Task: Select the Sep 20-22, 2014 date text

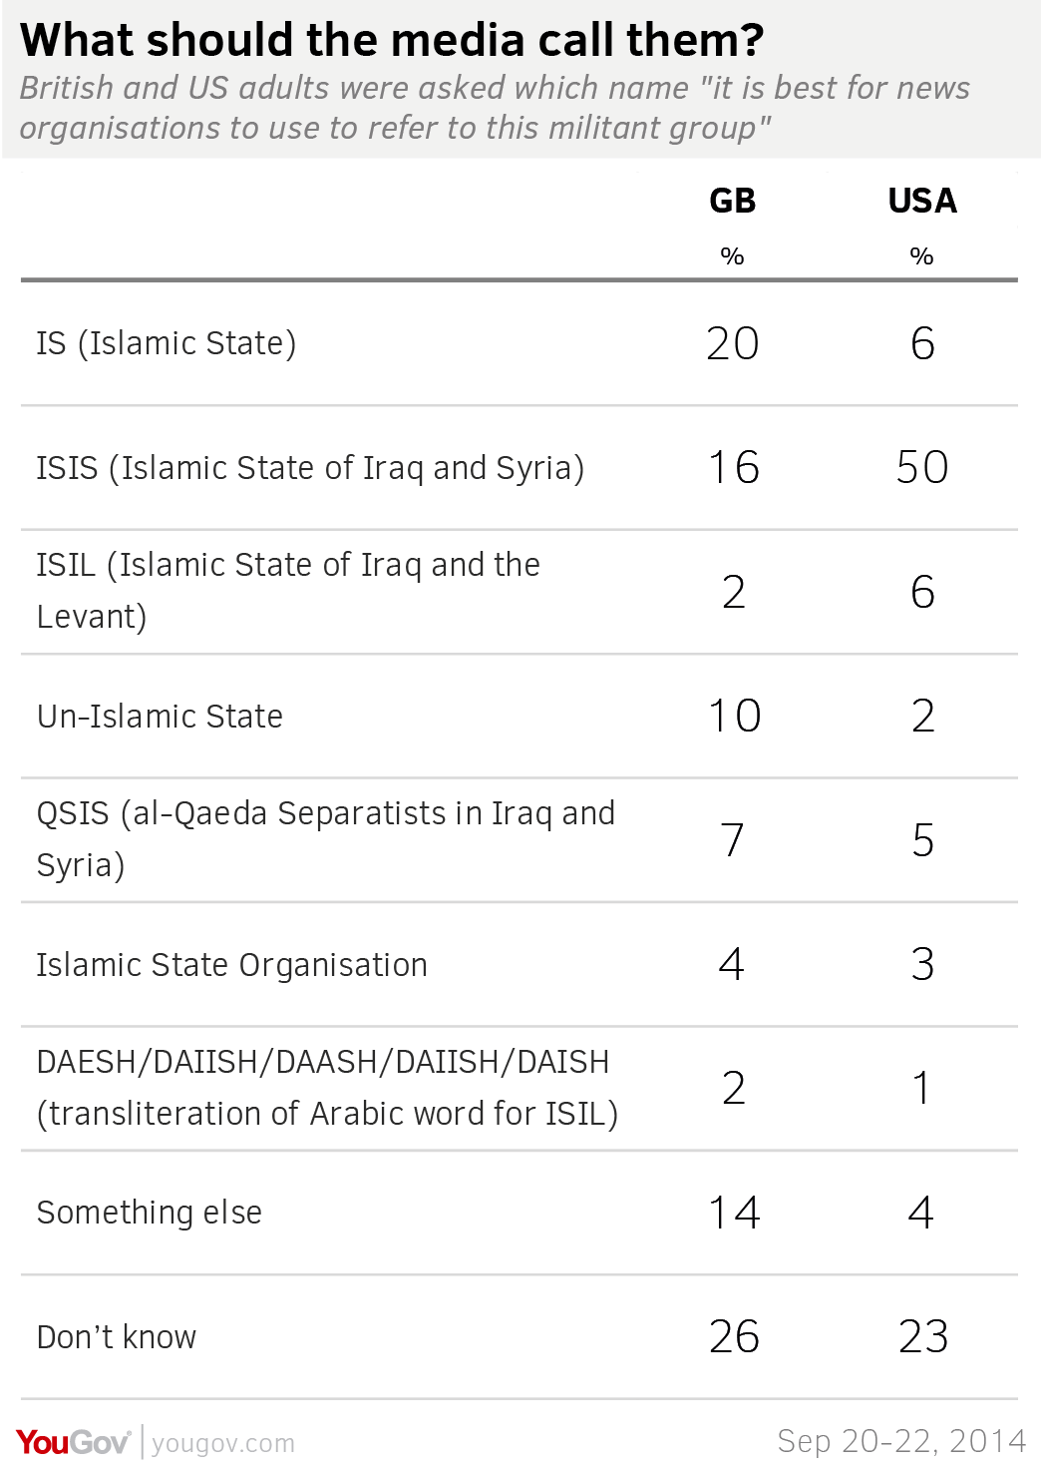Action: (x=901, y=1441)
